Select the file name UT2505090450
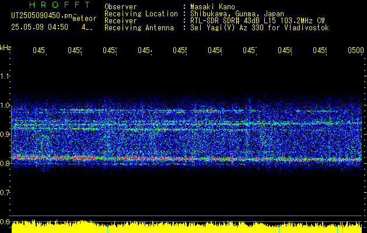The image size is (367, 233). pos(42,15)
